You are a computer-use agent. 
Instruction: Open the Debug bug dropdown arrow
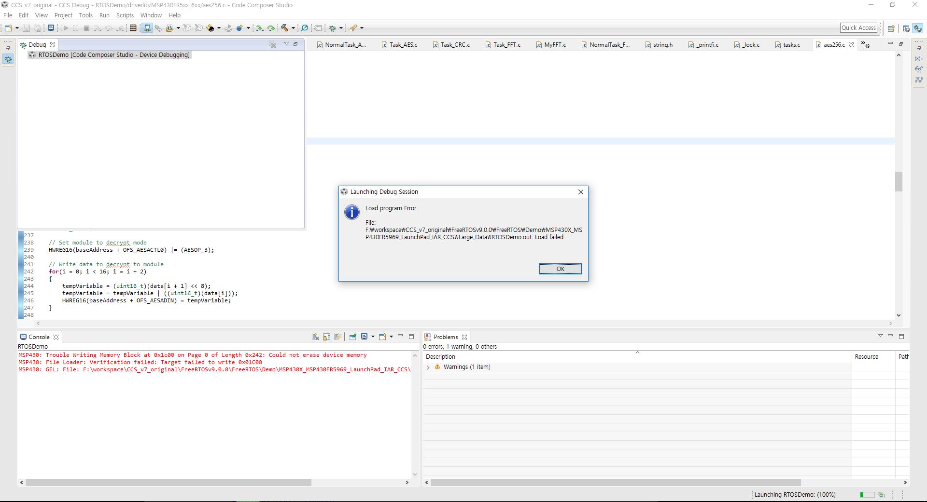pyautogui.click(x=341, y=28)
